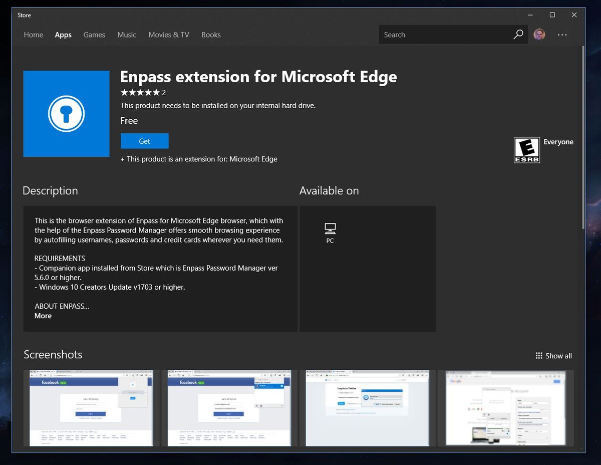Navigate to Movies & TV
Image resolution: width=601 pixels, height=465 pixels.
tap(168, 34)
